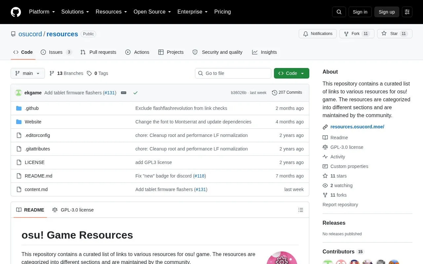Click the content.md file icon
423x264 pixels.
19,189
